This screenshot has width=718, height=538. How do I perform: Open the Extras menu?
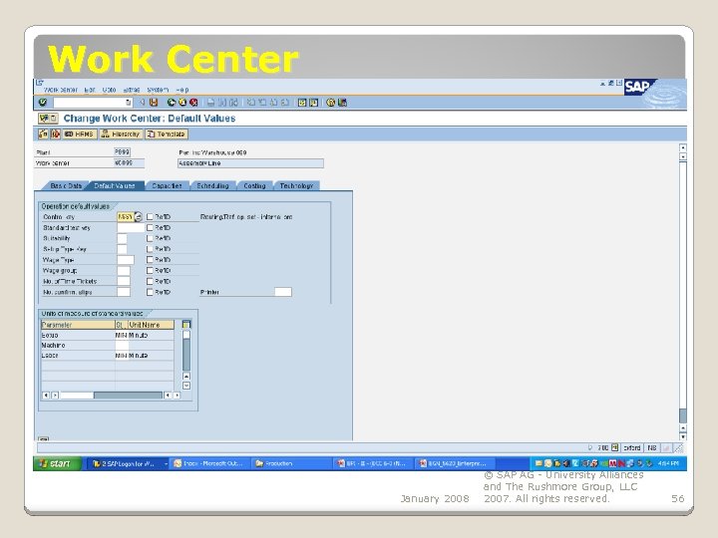(x=132, y=90)
